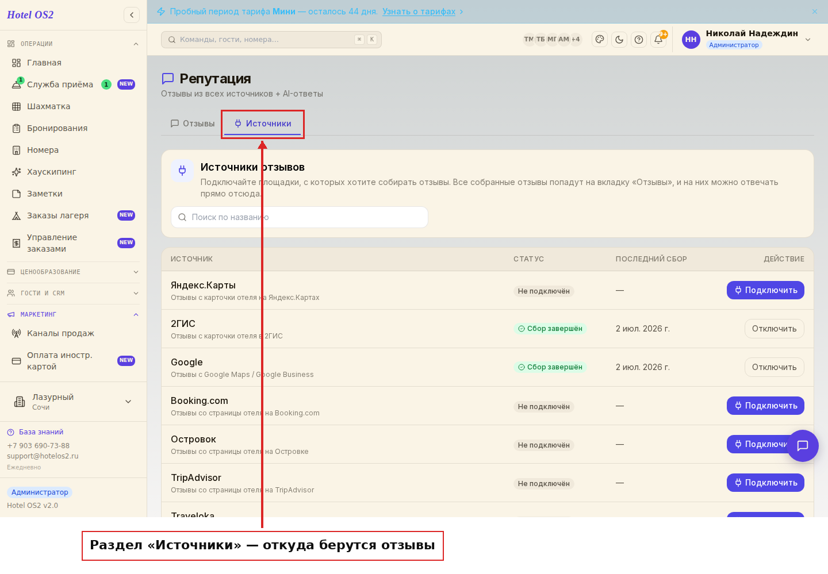This screenshot has width=828, height=574.
Task: Follow the Узнать о тарифах link
Action: 419,11
